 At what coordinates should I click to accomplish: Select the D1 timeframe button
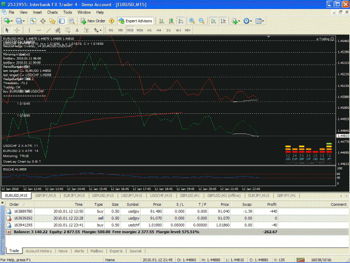(x=169, y=30)
